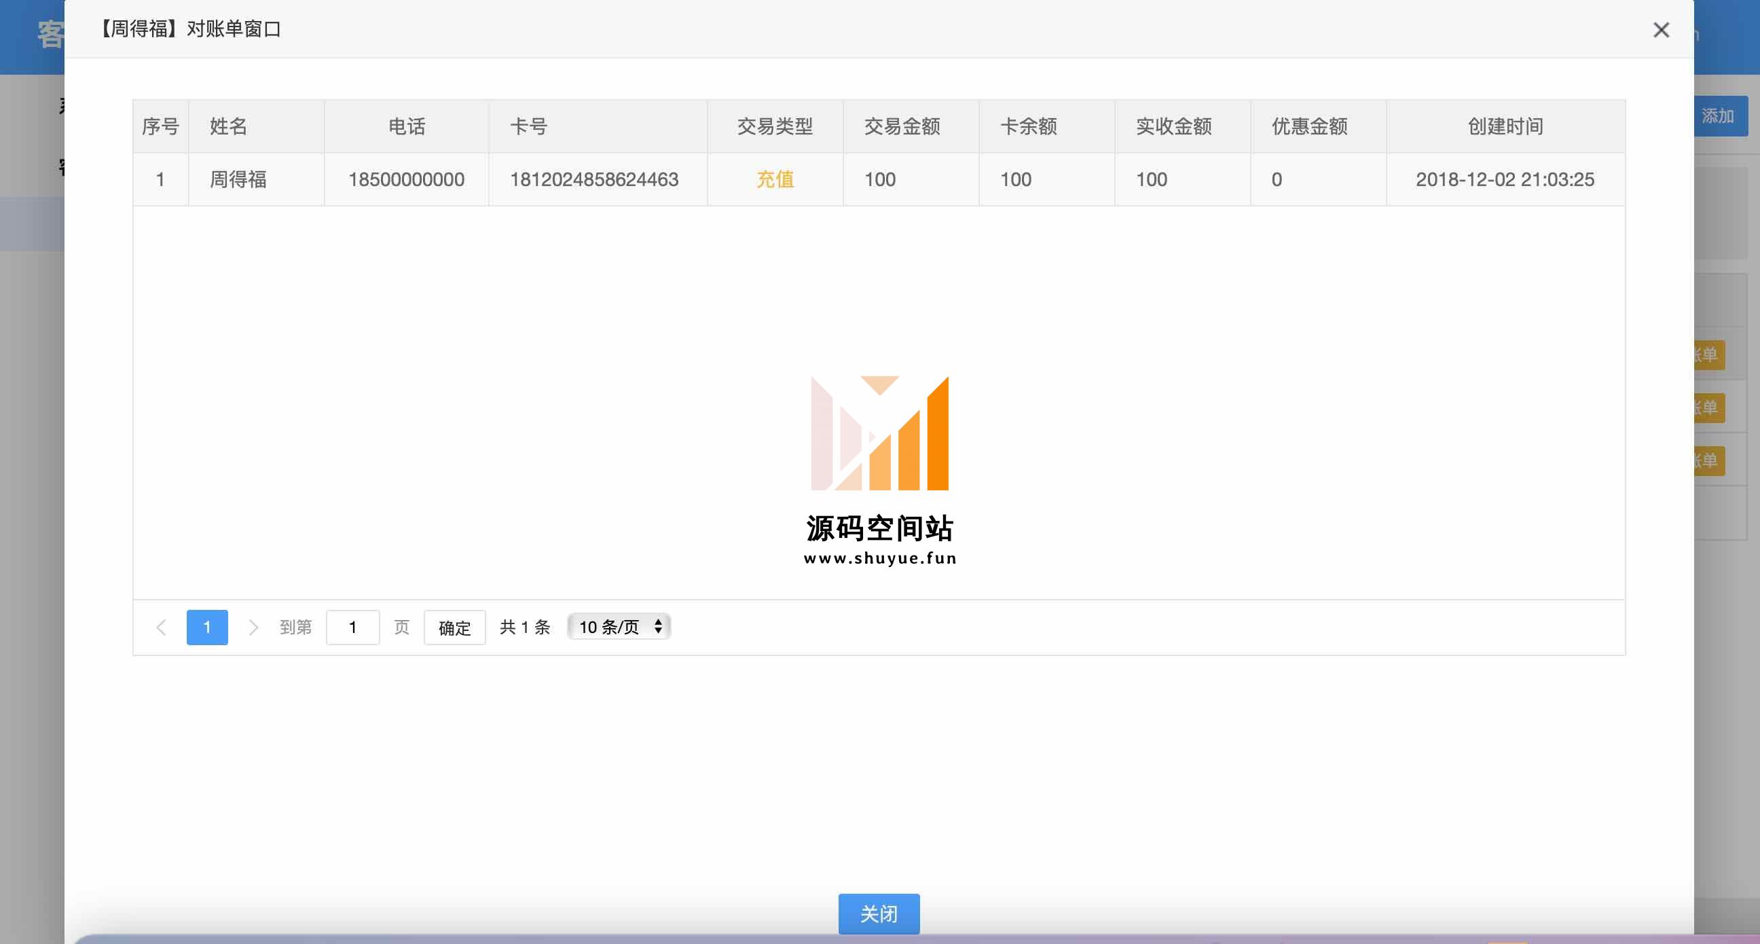Click the orange 充值 transaction type
Image resolution: width=1760 pixels, height=944 pixels.
click(x=775, y=180)
